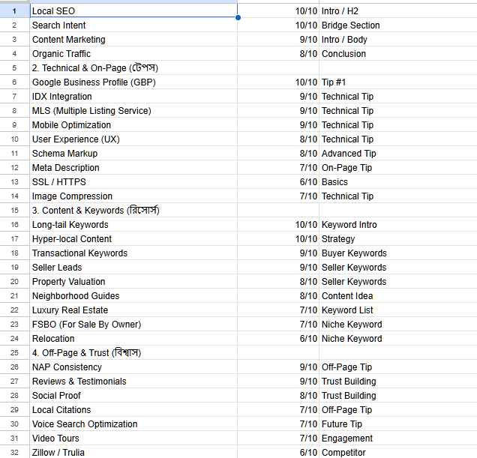The width and height of the screenshot is (477, 458).
Task: Click row header number 32
Action: point(14,452)
